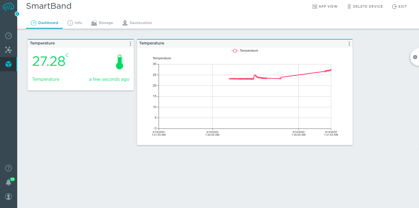Viewport: 419px width, 208px height.
Task: Open the dashboards gauge icon in sidebar
Action: point(8,35)
